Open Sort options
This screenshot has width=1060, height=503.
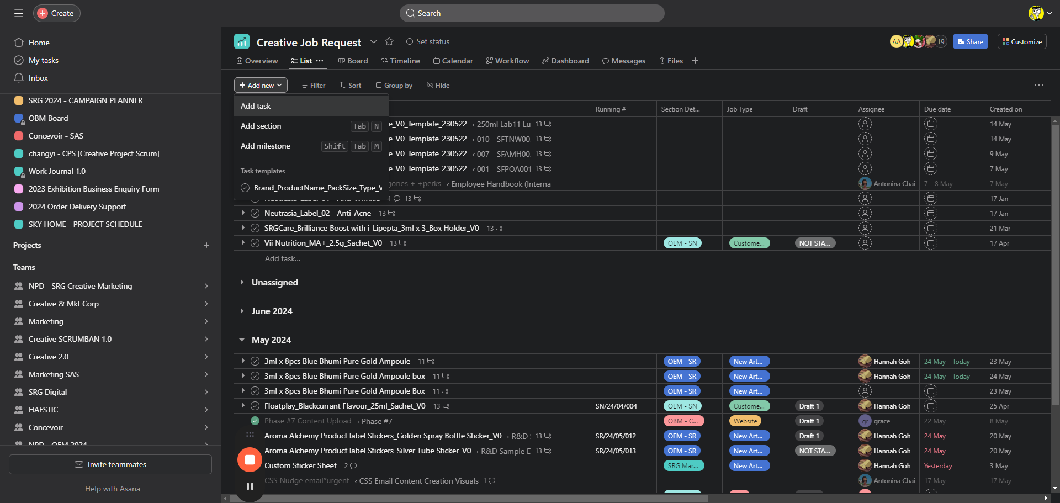click(350, 85)
